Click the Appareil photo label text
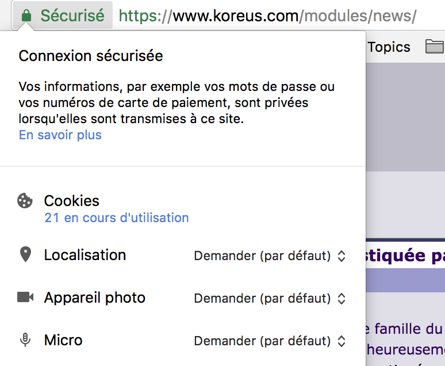Image resolution: width=445 pixels, height=366 pixels. [x=95, y=298]
